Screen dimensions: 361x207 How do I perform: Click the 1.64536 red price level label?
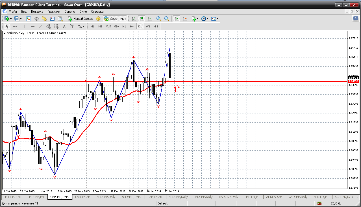[x=353, y=81]
